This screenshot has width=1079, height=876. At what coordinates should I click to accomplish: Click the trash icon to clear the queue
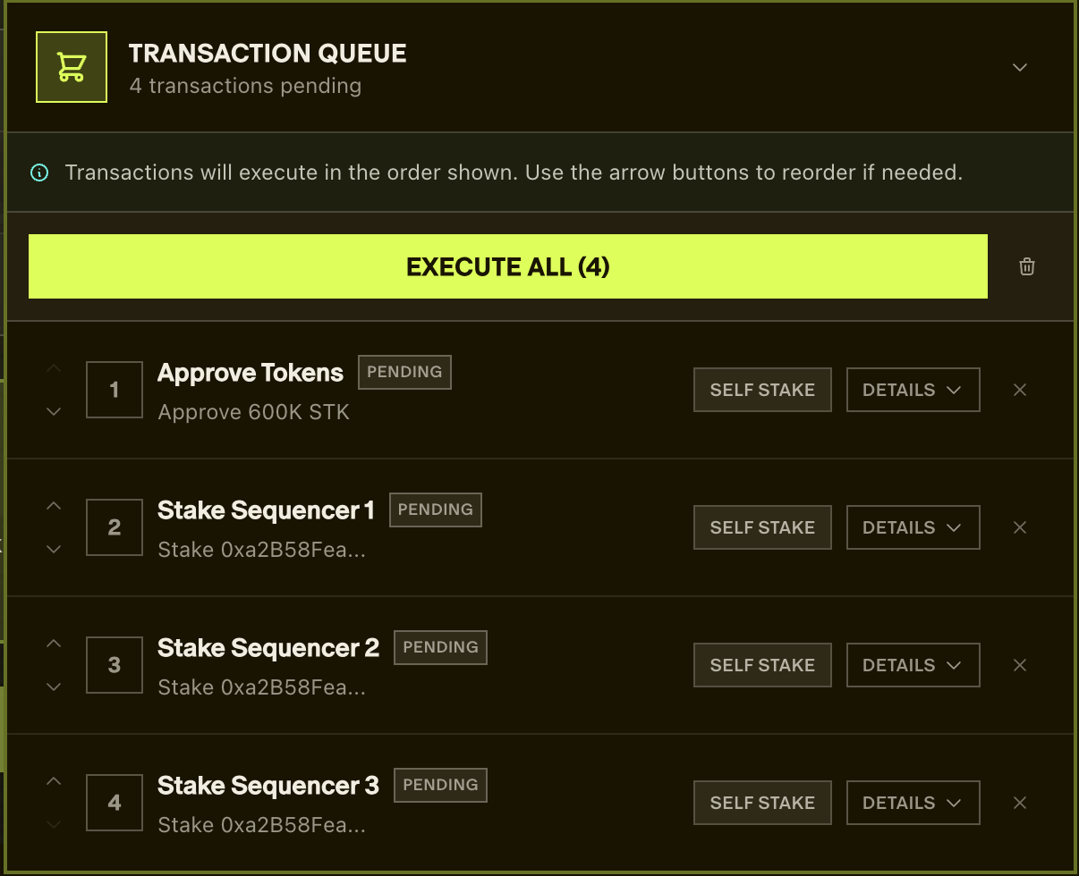tap(1026, 265)
